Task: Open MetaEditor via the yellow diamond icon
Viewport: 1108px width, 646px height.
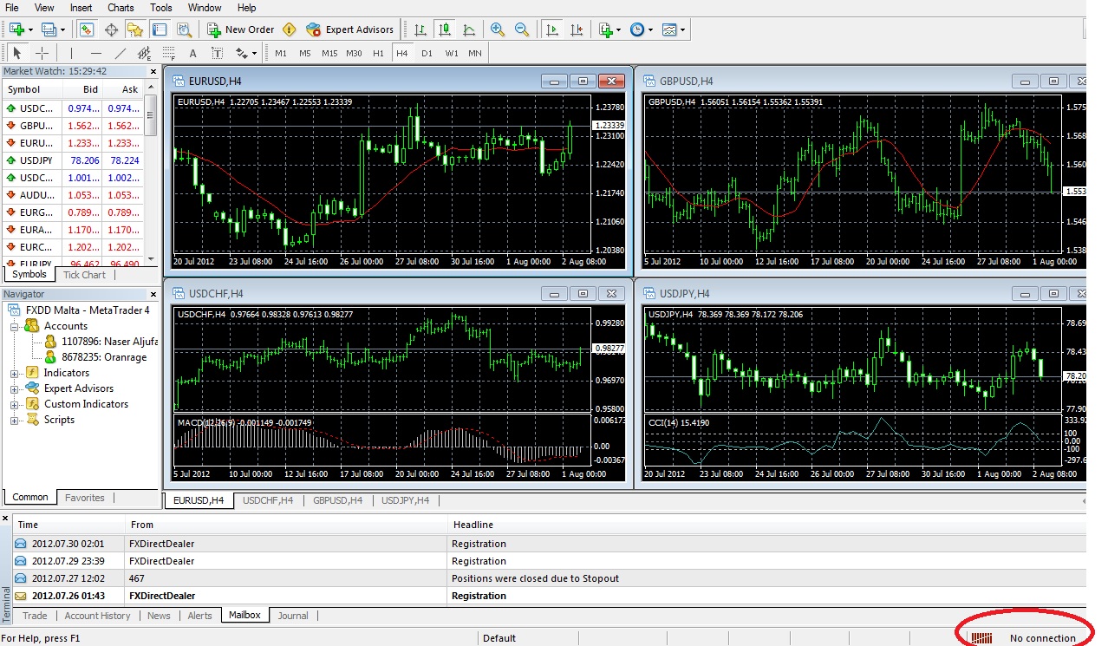Action: pyautogui.click(x=290, y=29)
